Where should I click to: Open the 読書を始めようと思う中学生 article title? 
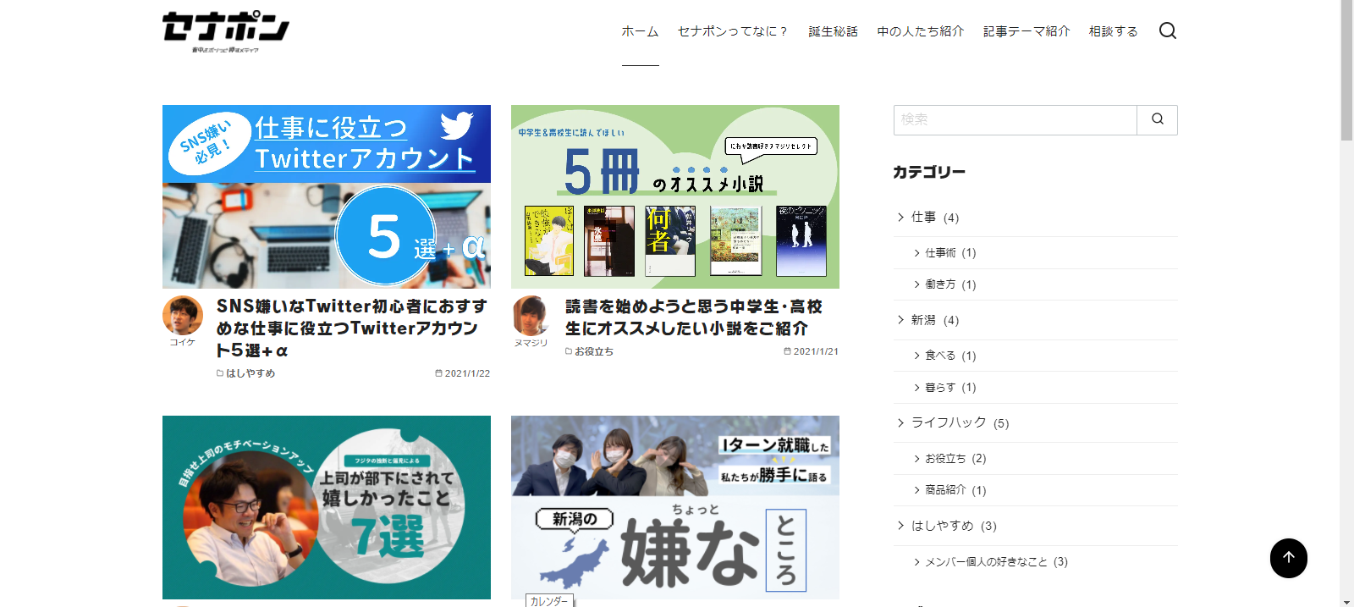pyautogui.click(x=694, y=317)
